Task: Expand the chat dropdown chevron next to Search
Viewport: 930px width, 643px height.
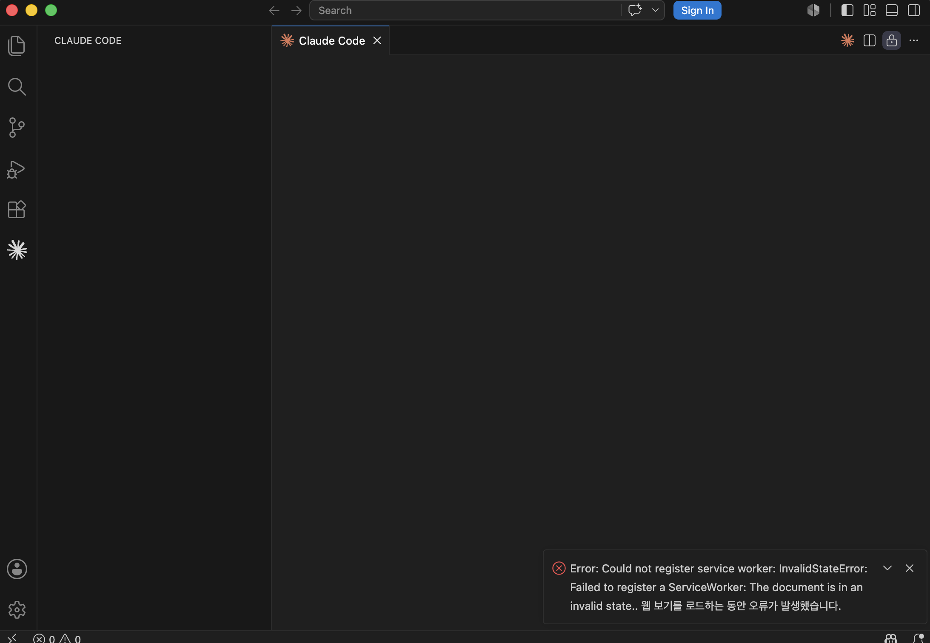Action: point(655,10)
